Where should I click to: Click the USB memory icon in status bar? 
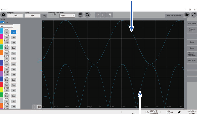179,112
